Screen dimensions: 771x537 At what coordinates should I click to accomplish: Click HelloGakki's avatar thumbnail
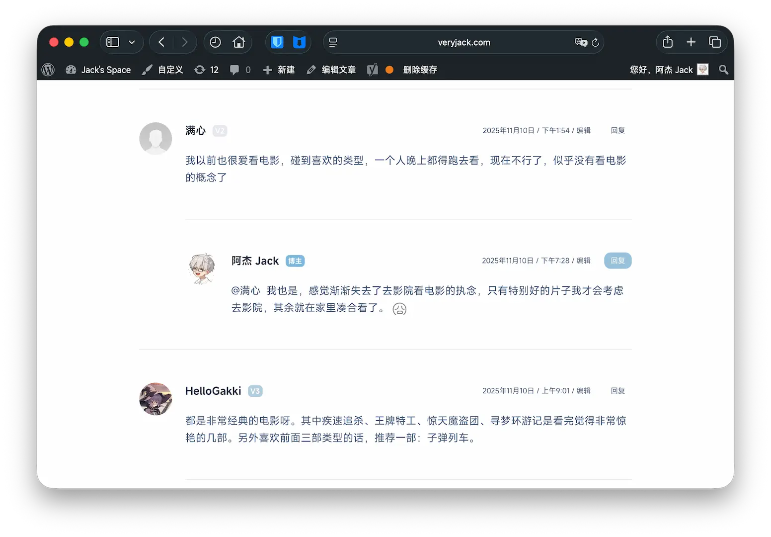coord(155,399)
